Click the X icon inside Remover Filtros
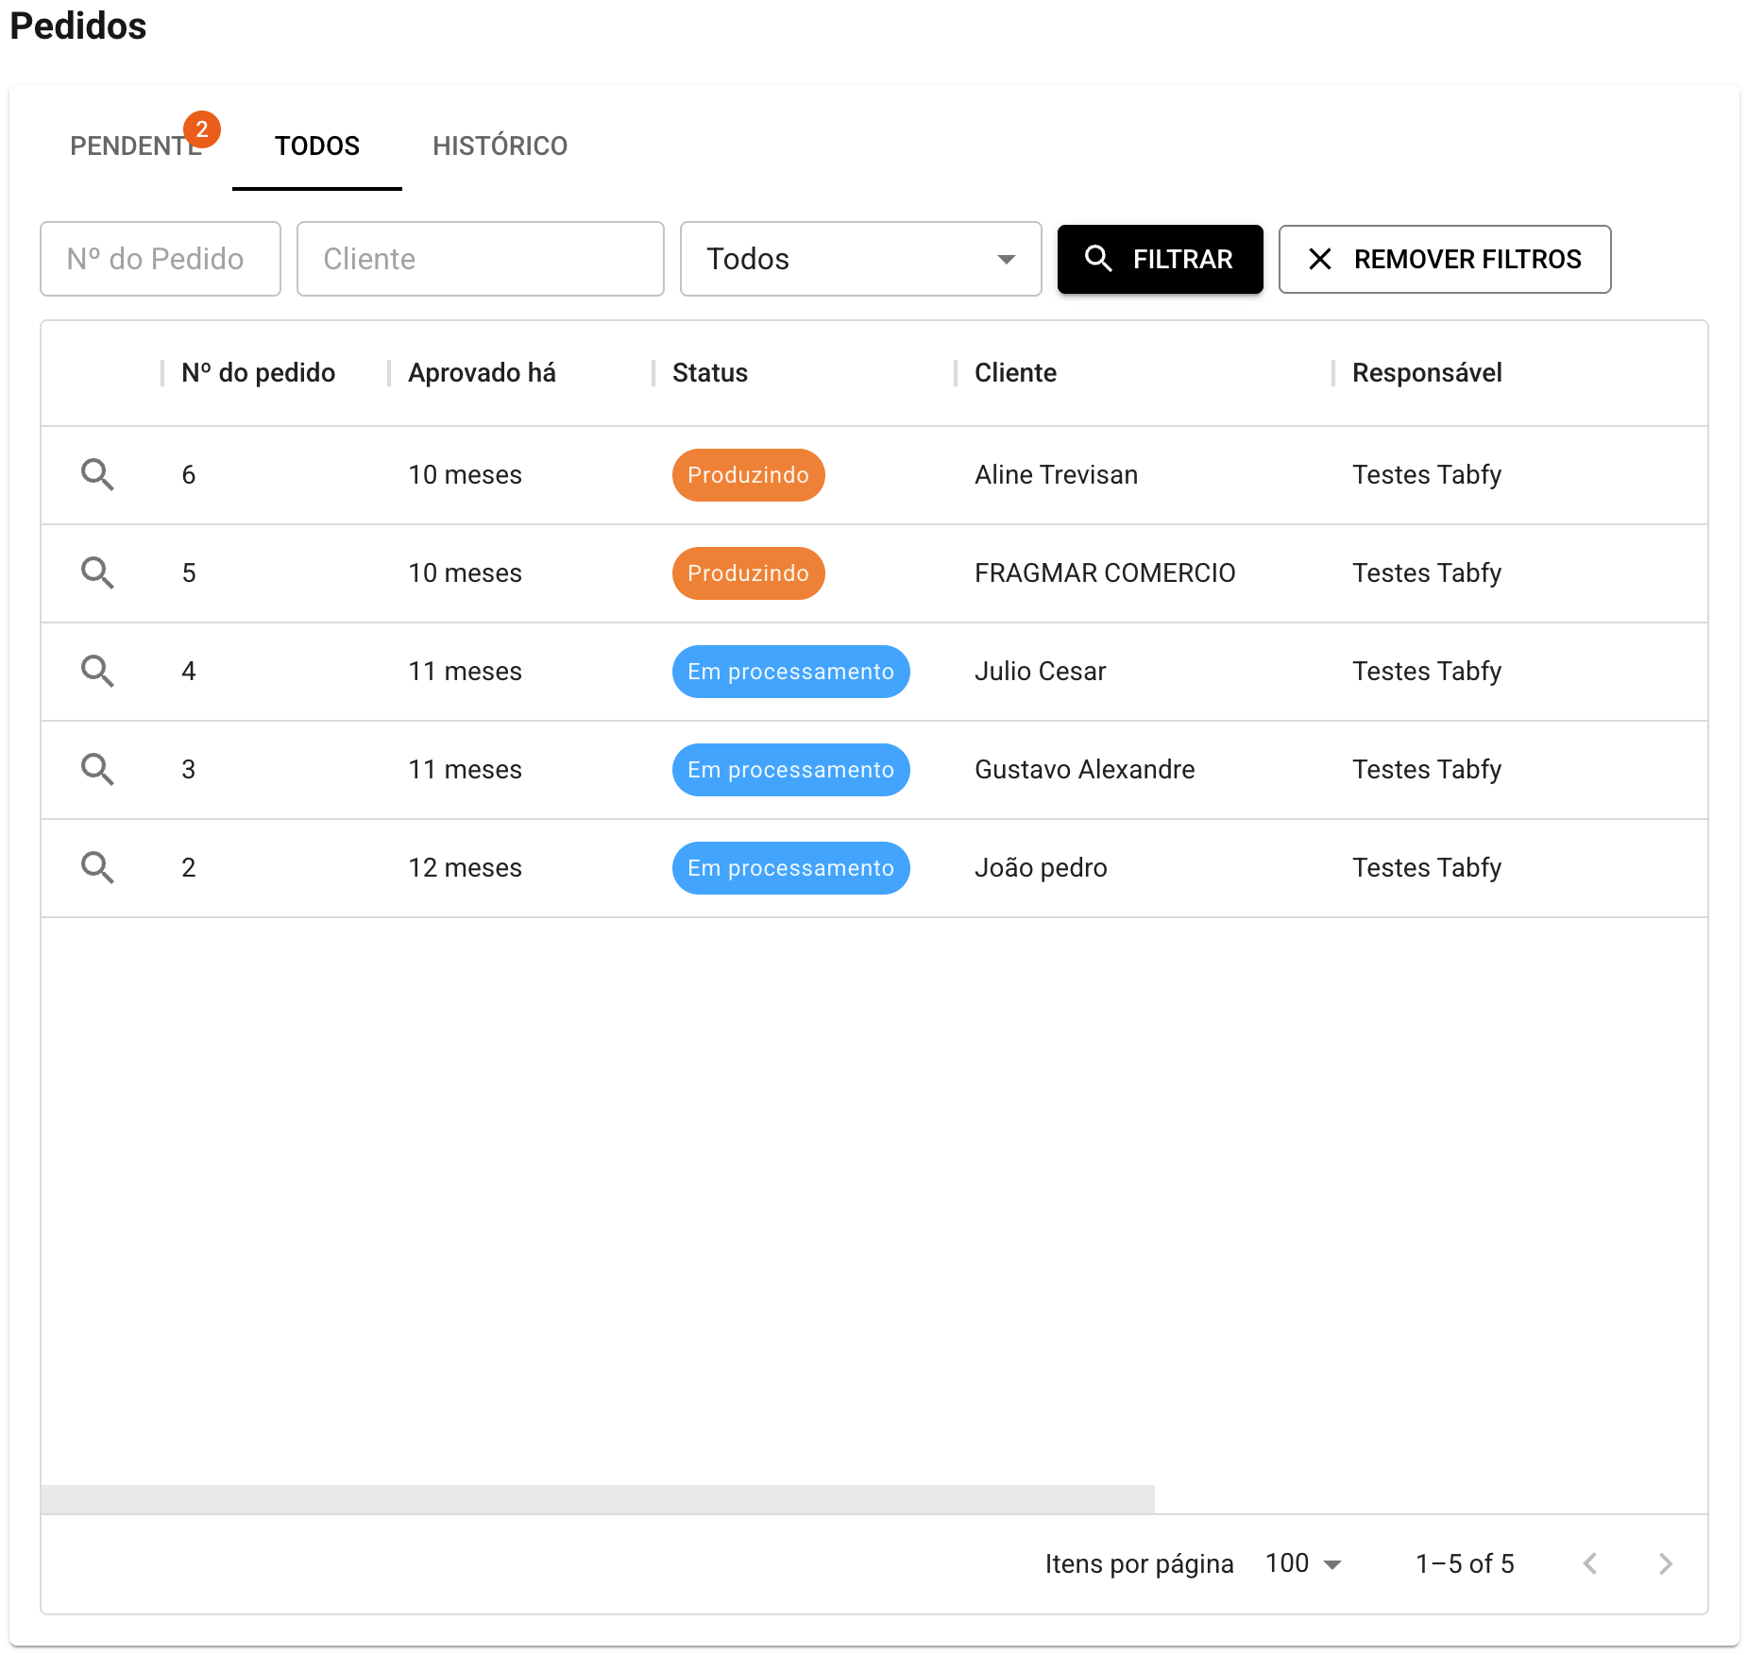Screen dimensions: 1747x1655 pyautogui.click(x=1320, y=259)
